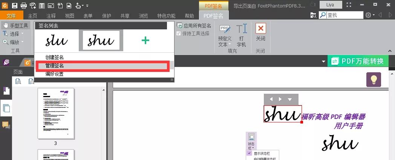Click the form field card icon in quick toolbar
This screenshot has width=395, height=160.
pos(51,5)
